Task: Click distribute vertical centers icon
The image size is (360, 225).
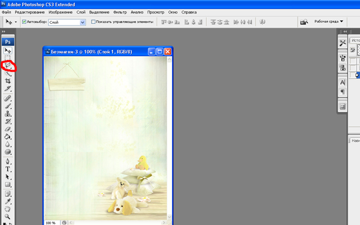Action: click(x=220, y=22)
